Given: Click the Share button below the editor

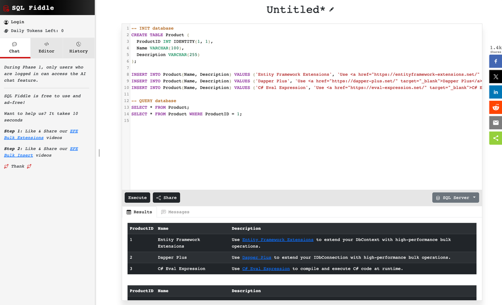Looking at the screenshot, I should tap(166, 197).
